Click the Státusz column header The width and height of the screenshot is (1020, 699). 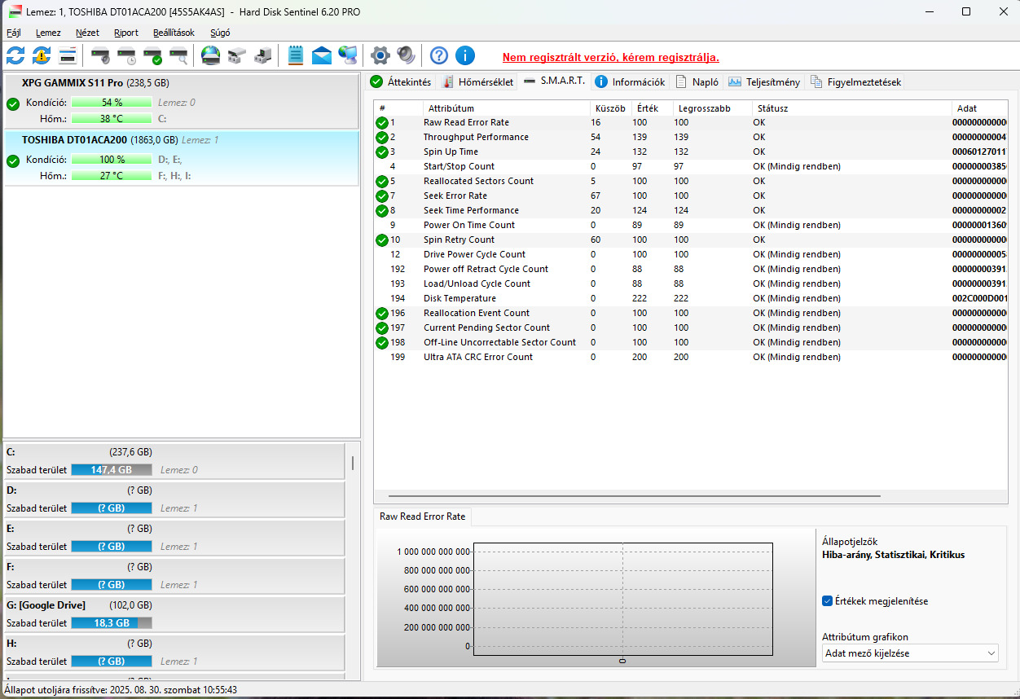tap(851, 108)
